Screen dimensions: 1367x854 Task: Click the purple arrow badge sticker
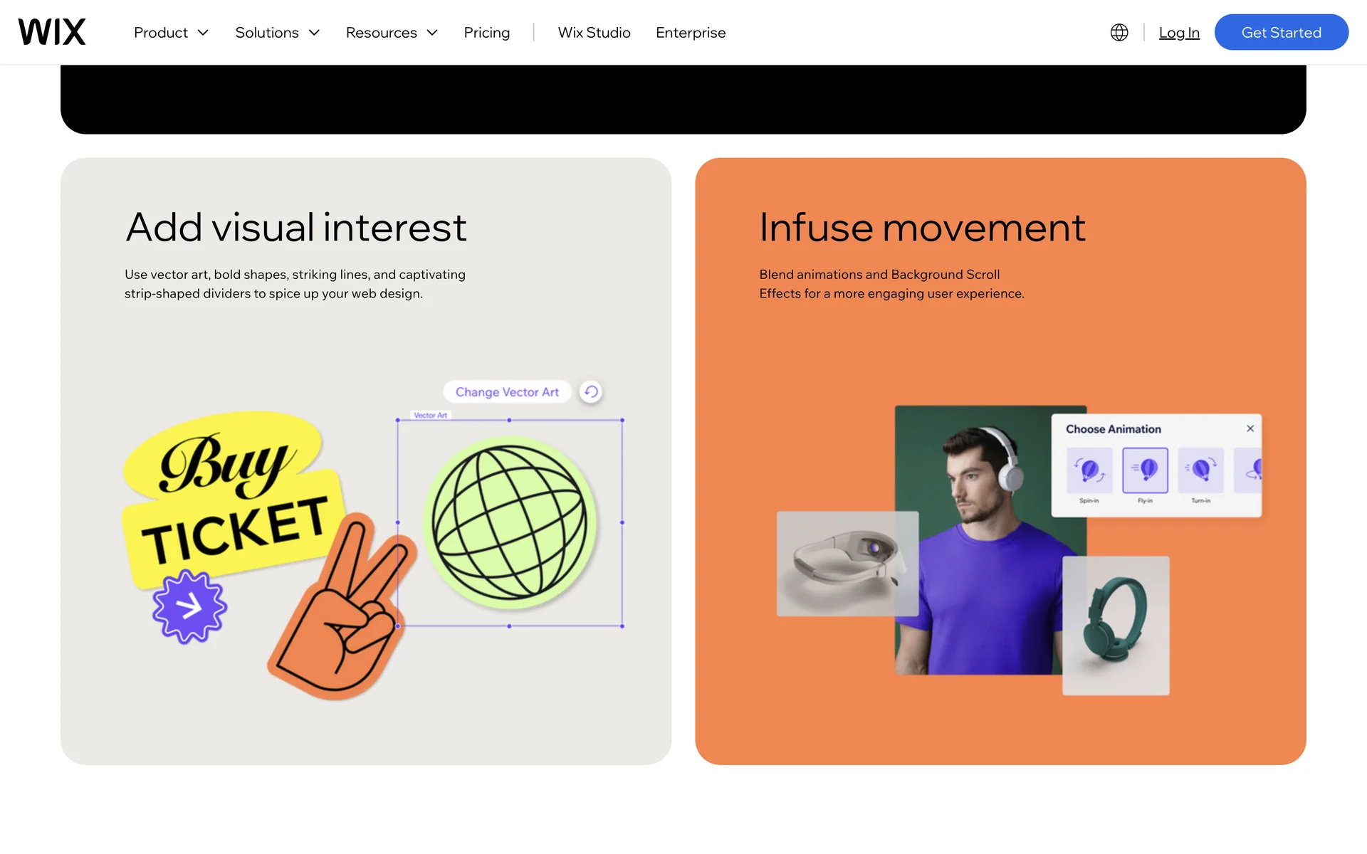tap(189, 607)
